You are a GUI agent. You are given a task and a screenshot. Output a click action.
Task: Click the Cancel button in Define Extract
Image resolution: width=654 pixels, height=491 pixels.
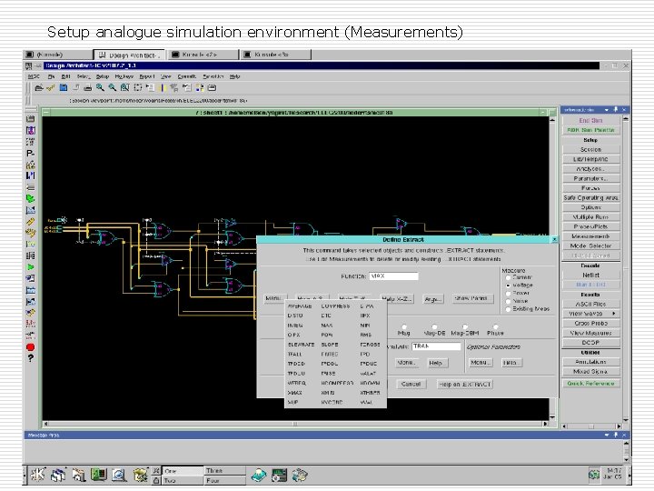[411, 384]
